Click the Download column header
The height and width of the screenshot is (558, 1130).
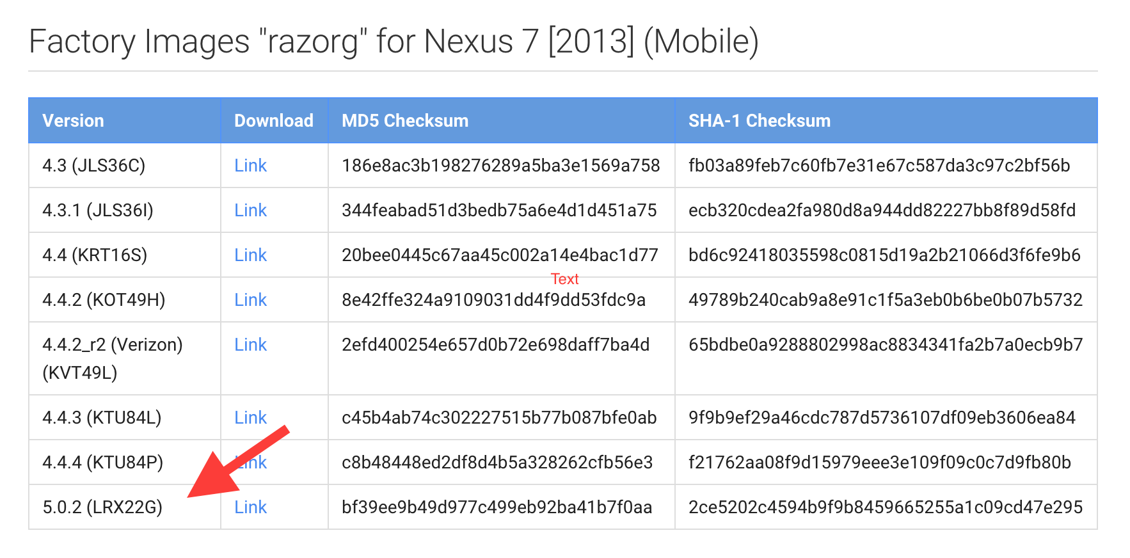[x=274, y=121]
